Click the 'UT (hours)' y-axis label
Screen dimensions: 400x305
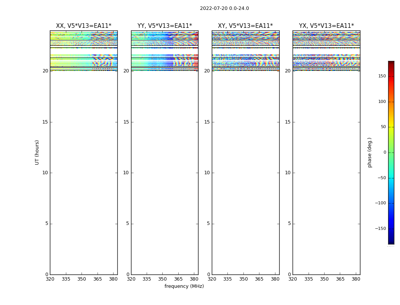37,152
